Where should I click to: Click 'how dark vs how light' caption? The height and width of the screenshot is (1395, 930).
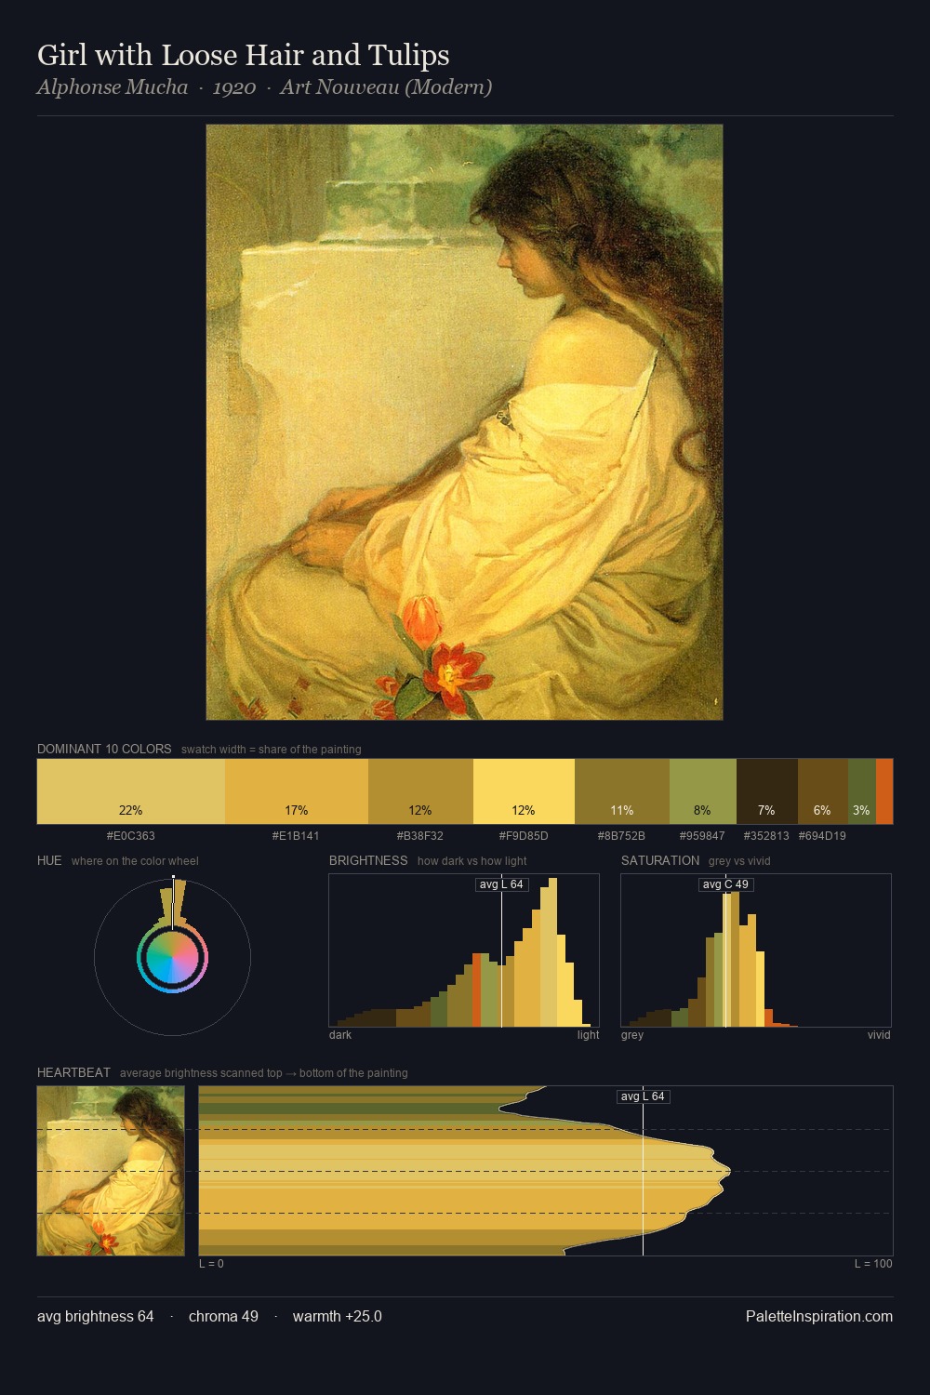pos(472,860)
